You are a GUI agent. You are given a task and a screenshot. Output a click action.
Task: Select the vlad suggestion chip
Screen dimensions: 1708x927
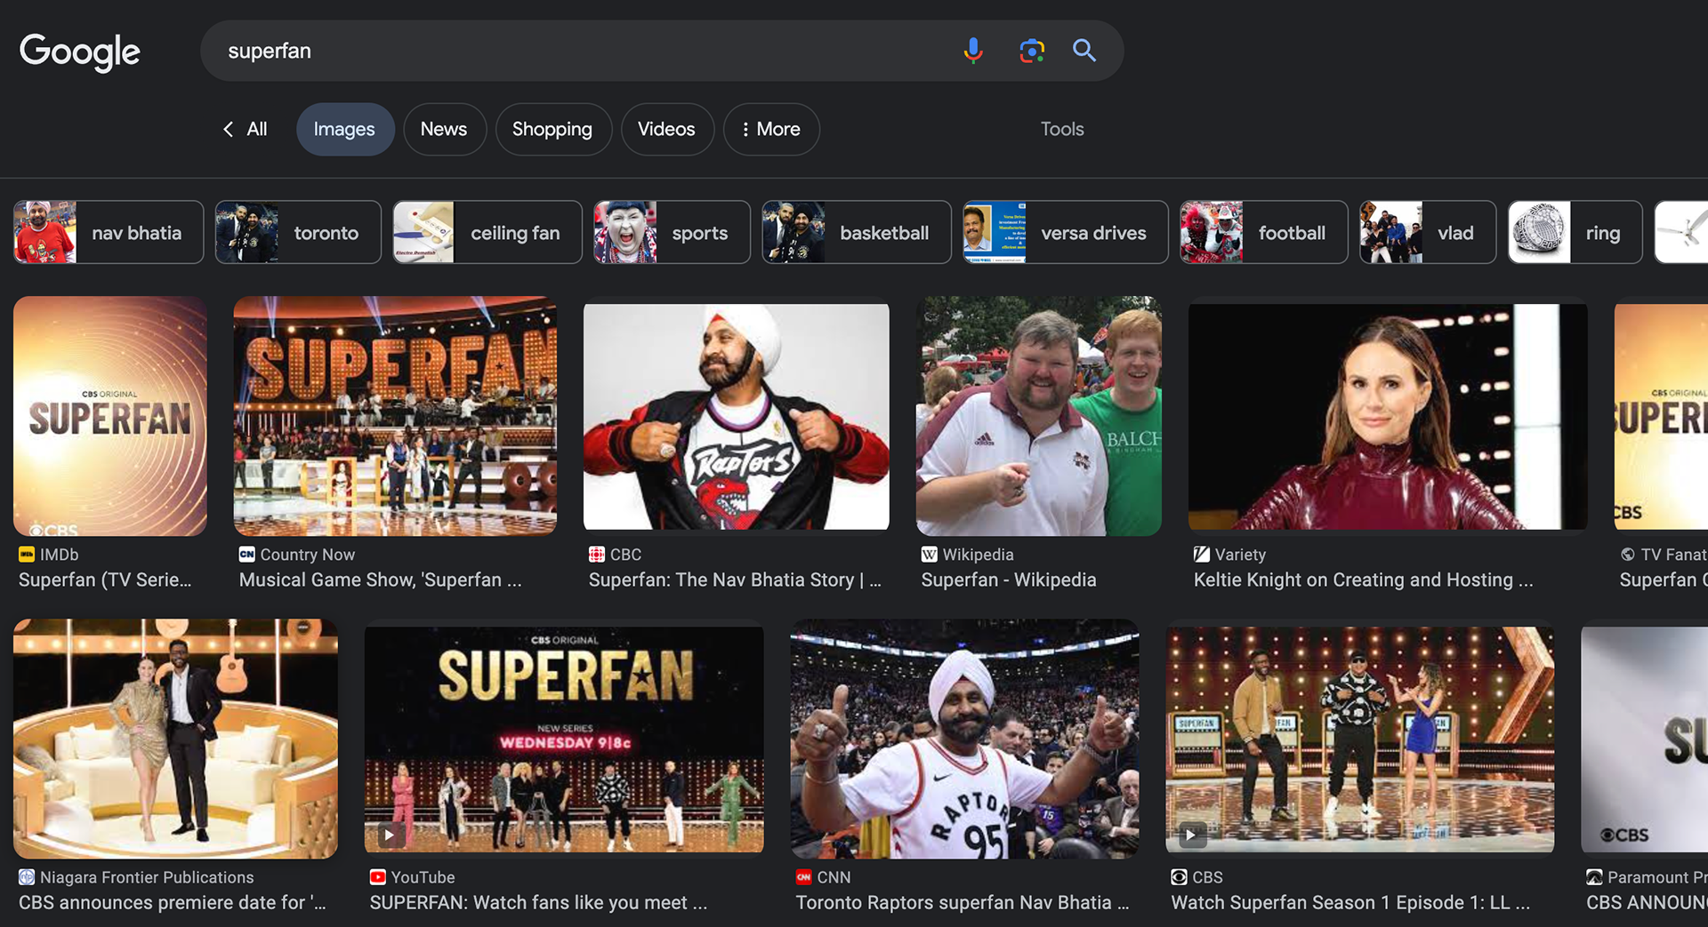1428,233
